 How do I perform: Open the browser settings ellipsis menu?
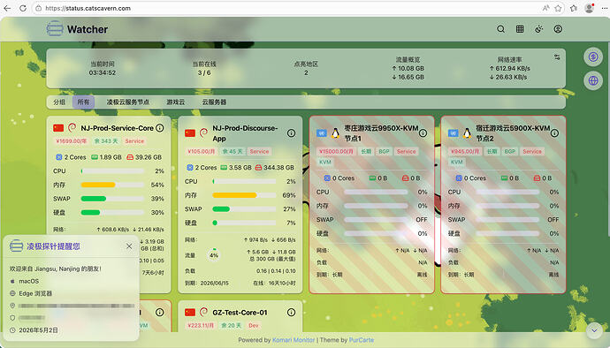pos(604,8)
